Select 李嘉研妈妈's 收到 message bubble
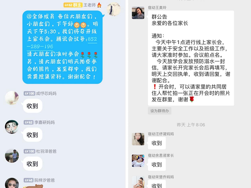 (33, 135)
